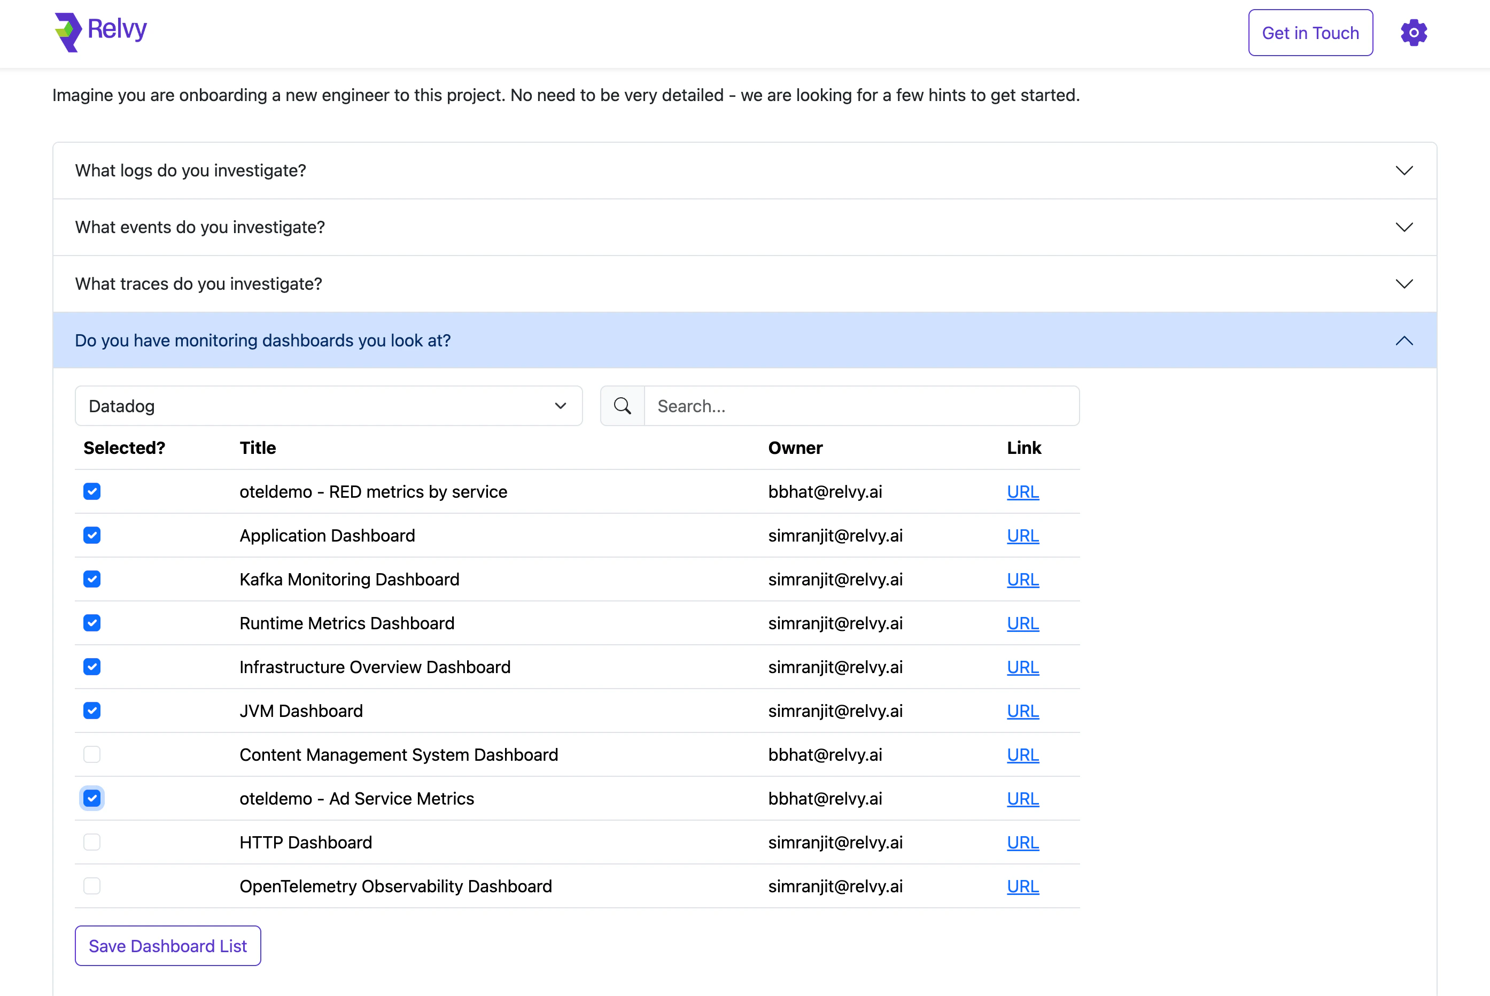Open the URL for Application Dashboard
This screenshot has height=996, width=1490.
click(1022, 535)
